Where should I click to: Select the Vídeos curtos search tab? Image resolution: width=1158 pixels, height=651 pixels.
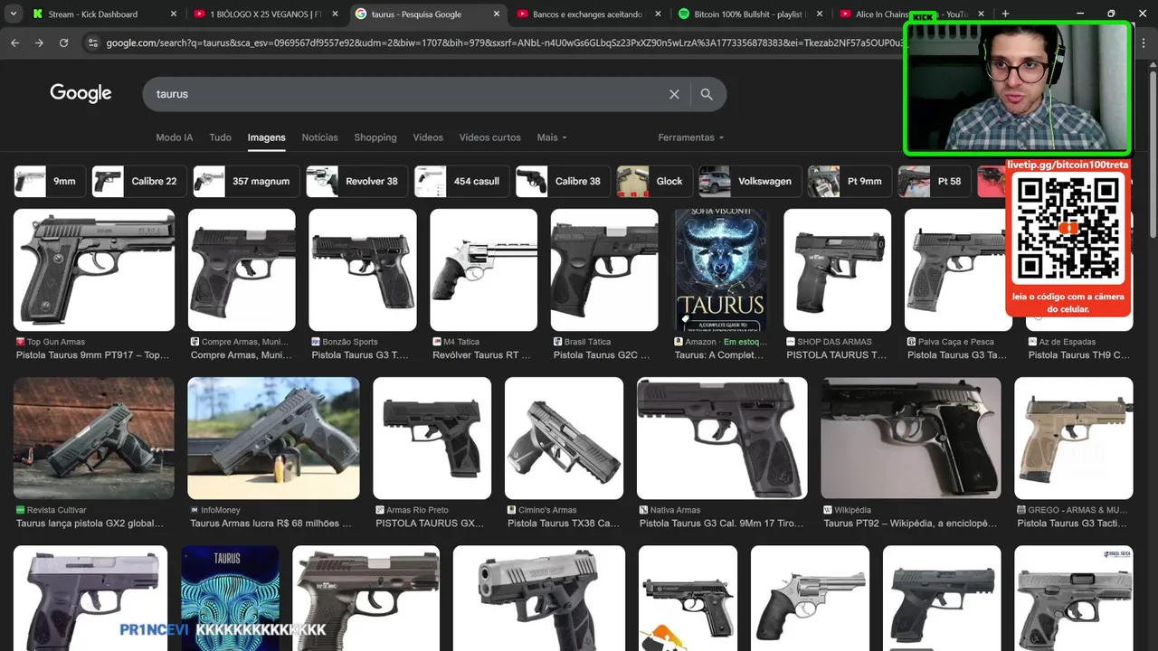pyautogui.click(x=489, y=137)
